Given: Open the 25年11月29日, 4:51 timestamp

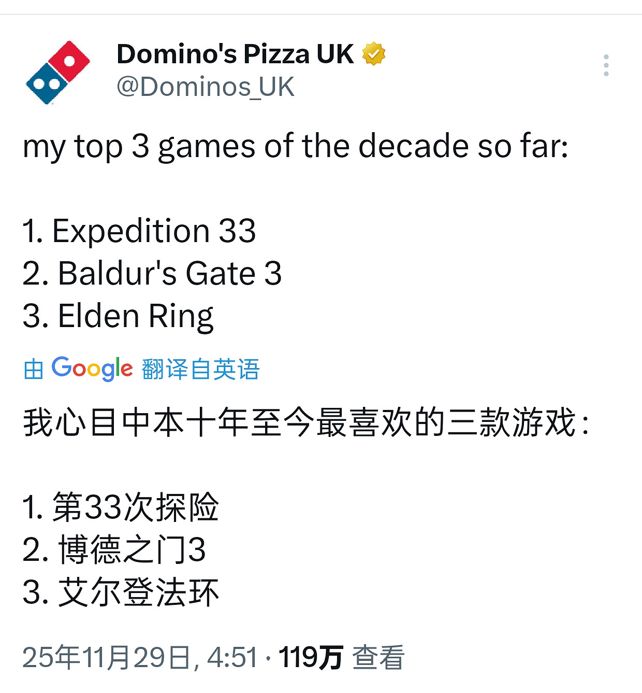Looking at the screenshot, I should pyautogui.click(x=140, y=657).
